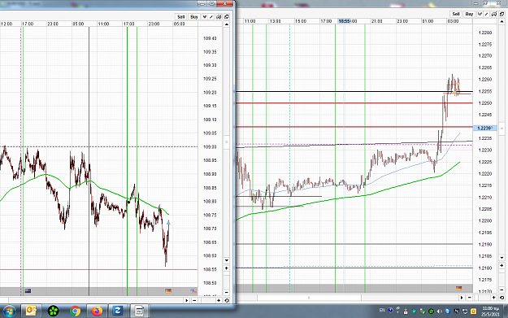
Task: Click detach window icon in left chart toolbar
Action: [x=227, y=16]
